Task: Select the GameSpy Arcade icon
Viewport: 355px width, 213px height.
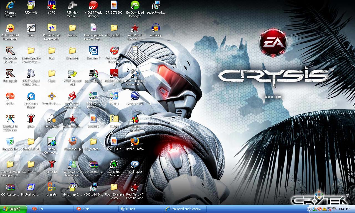Action: tap(114, 164)
